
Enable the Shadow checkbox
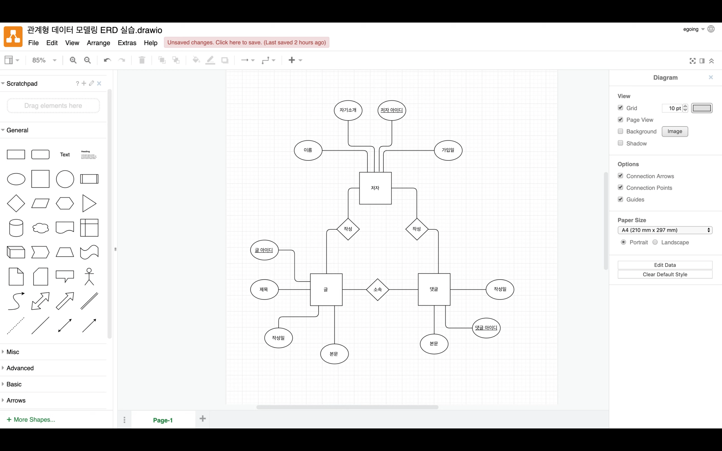(620, 143)
